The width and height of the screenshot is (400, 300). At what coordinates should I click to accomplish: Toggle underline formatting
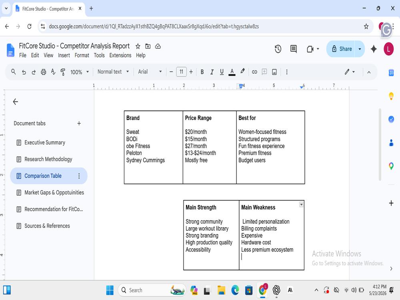coord(222,72)
